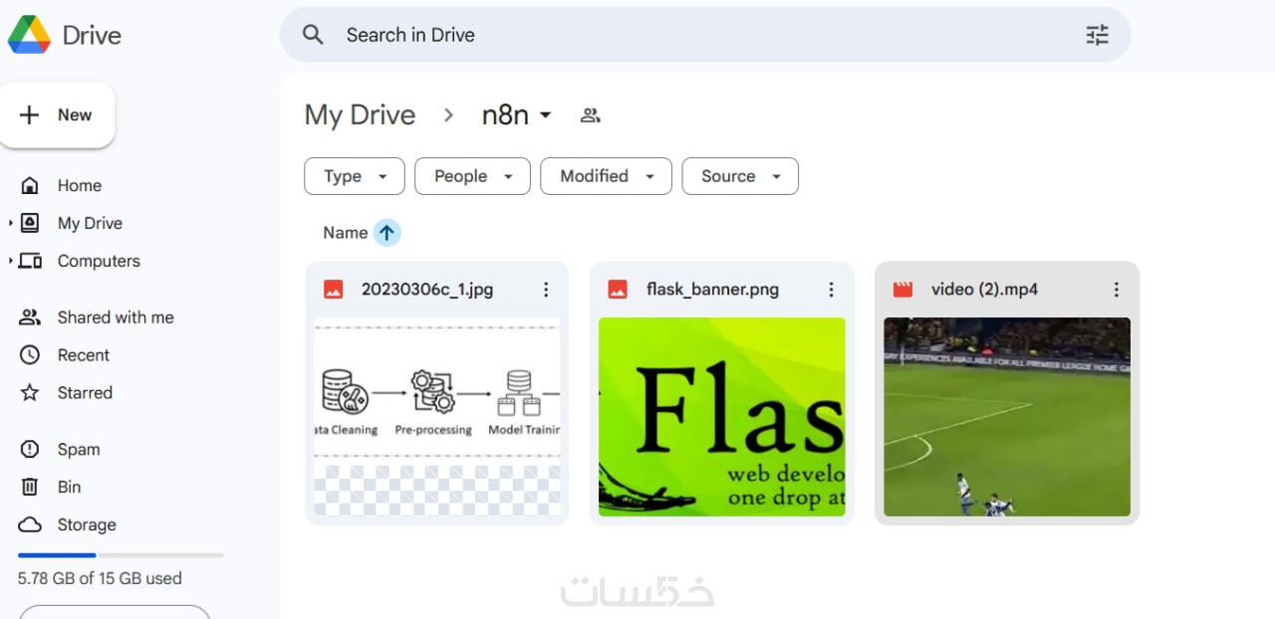
Task: Open the Modified filter dropdown
Action: tap(606, 176)
